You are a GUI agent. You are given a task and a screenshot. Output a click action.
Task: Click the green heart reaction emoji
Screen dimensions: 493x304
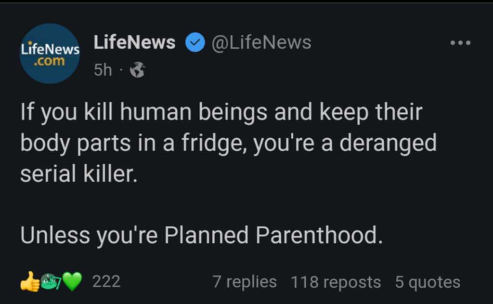(72, 281)
